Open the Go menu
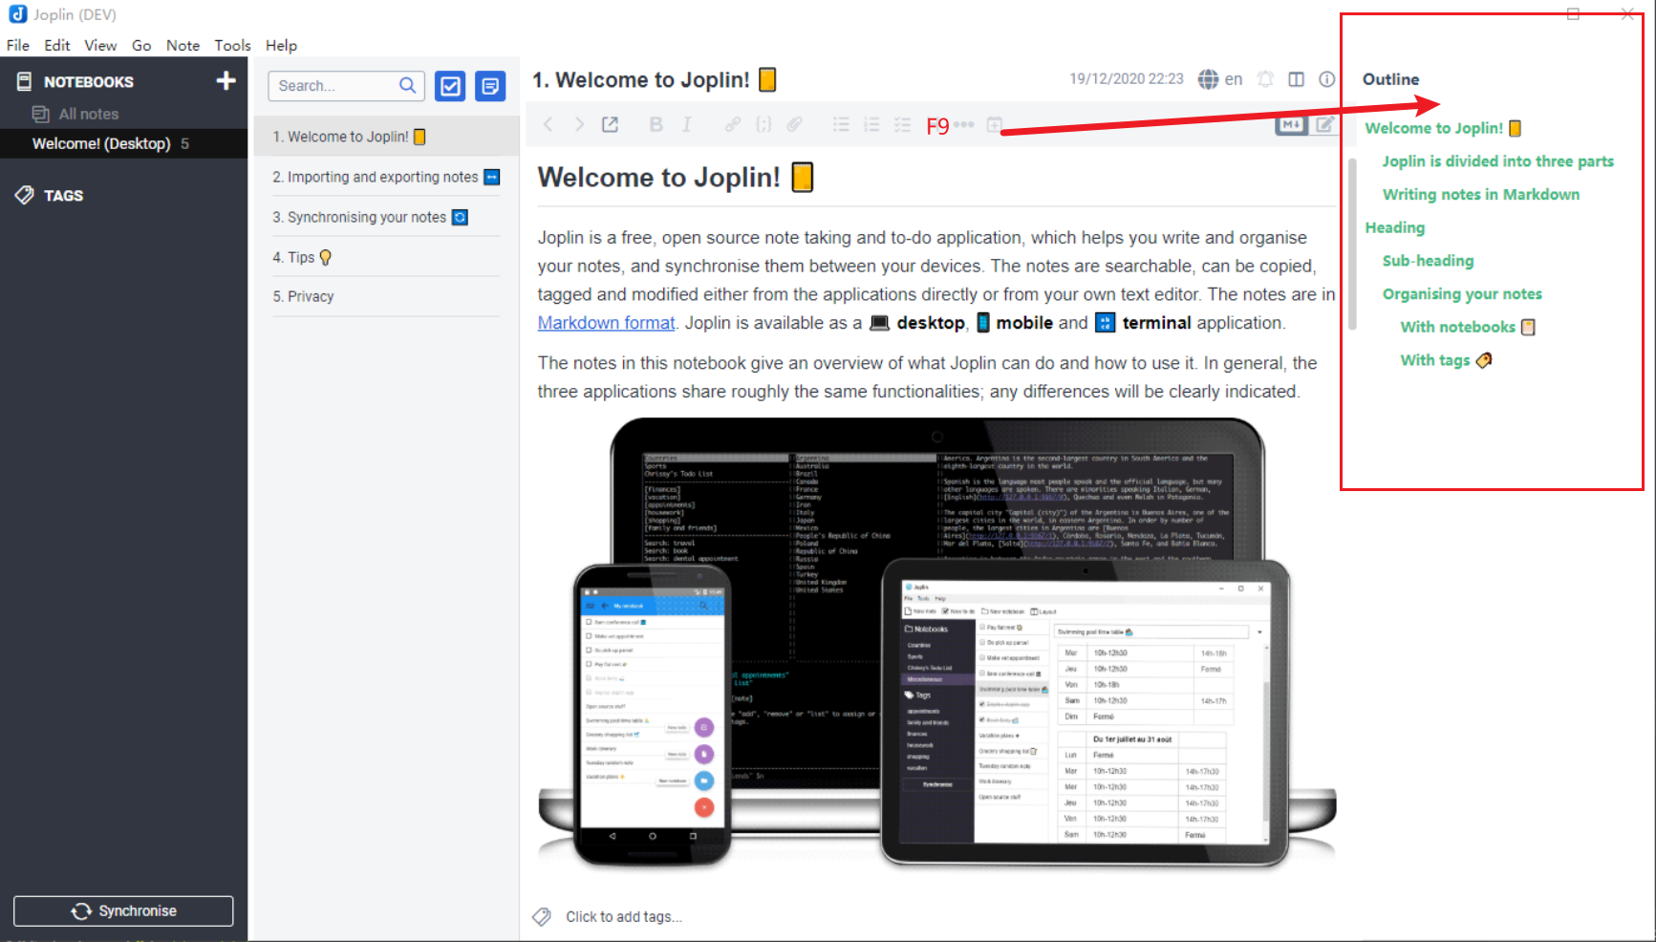Image resolution: width=1656 pixels, height=942 pixels. point(141,45)
